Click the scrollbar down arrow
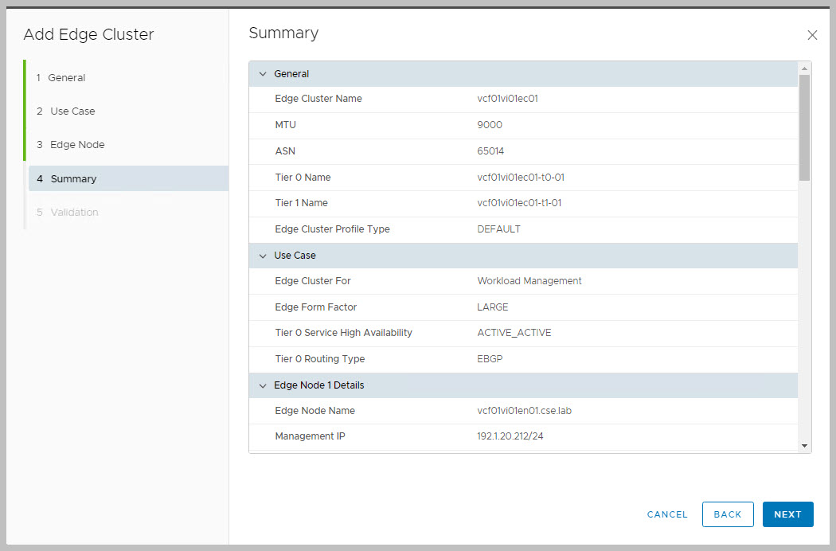 pyautogui.click(x=804, y=447)
